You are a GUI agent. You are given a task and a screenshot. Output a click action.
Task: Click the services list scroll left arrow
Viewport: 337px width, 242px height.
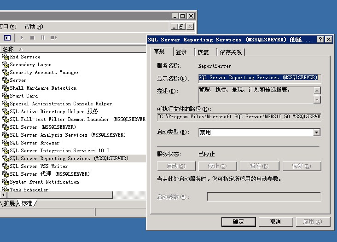[3, 195]
